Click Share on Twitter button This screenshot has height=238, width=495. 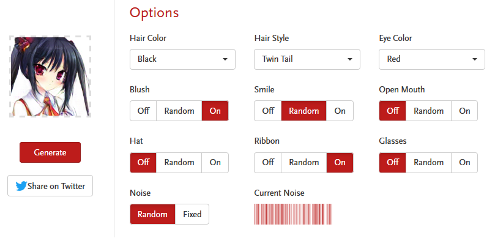pos(50,186)
